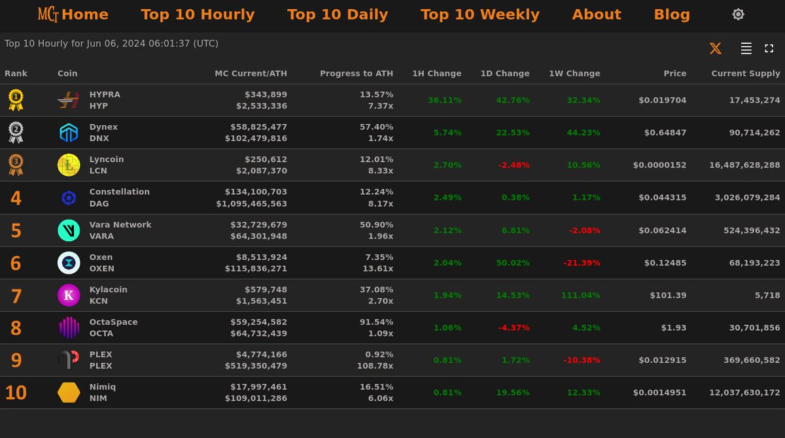Screen dimensions: 785x438
Task: Click the Top 10 Hourly timestamp text
Action: point(111,44)
